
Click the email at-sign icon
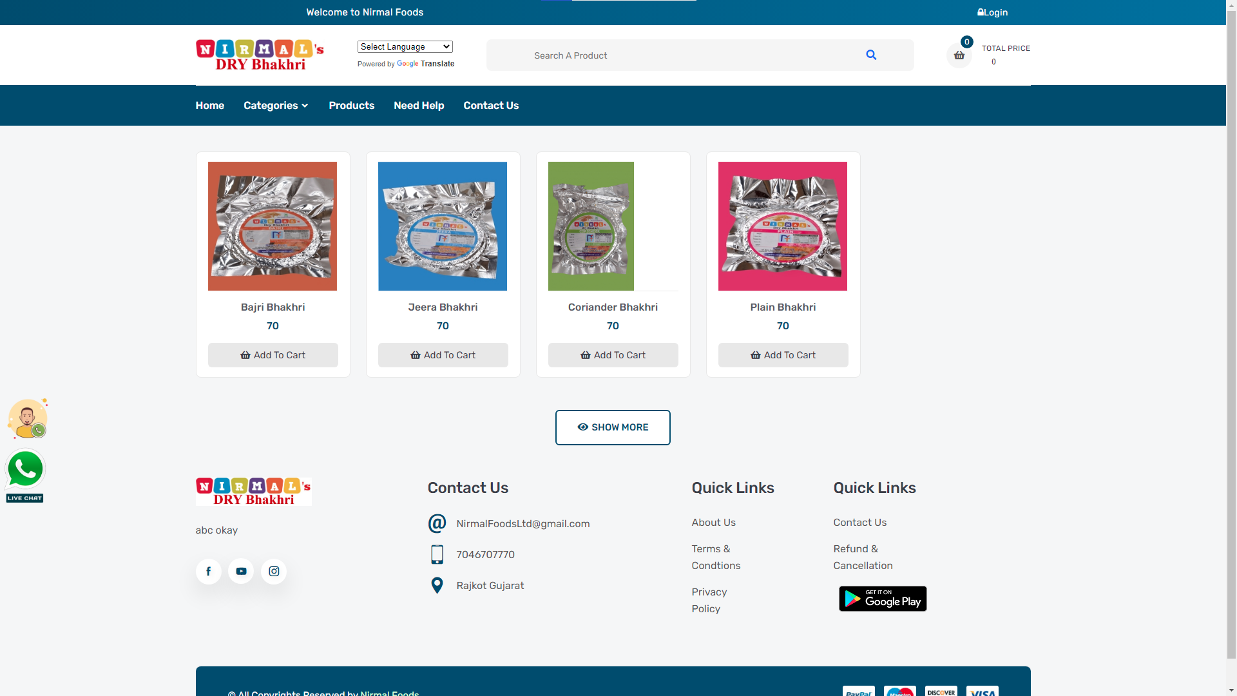(x=437, y=523)
